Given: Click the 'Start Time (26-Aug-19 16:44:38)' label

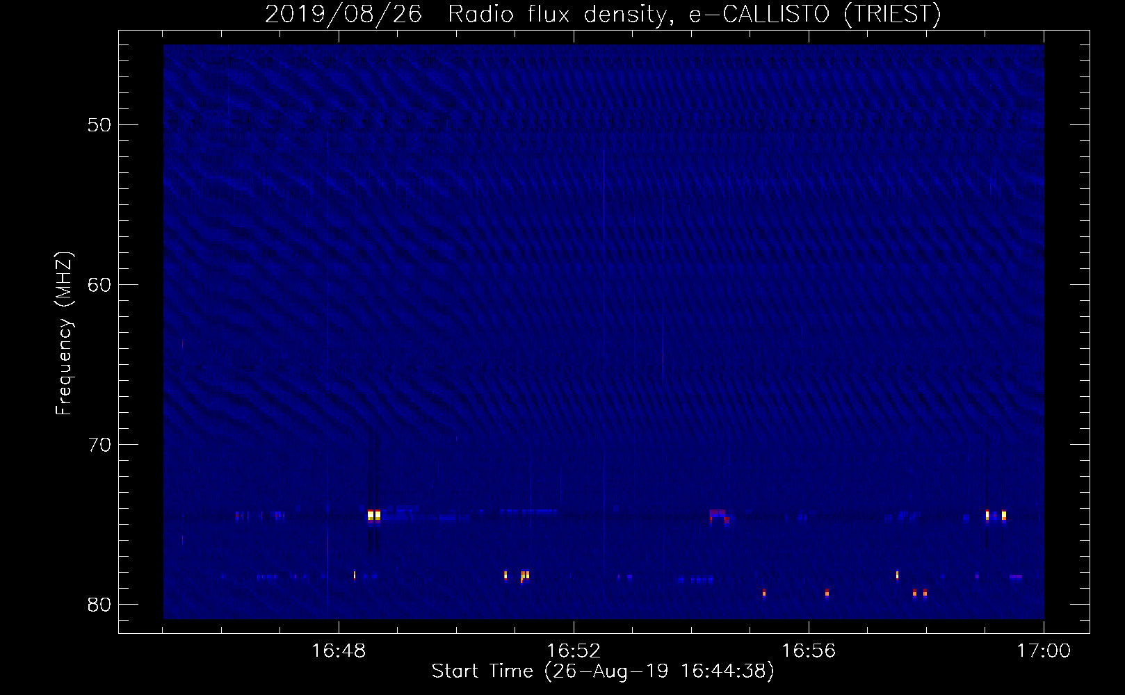Looking at the screenshot, I should coord(603,671).
